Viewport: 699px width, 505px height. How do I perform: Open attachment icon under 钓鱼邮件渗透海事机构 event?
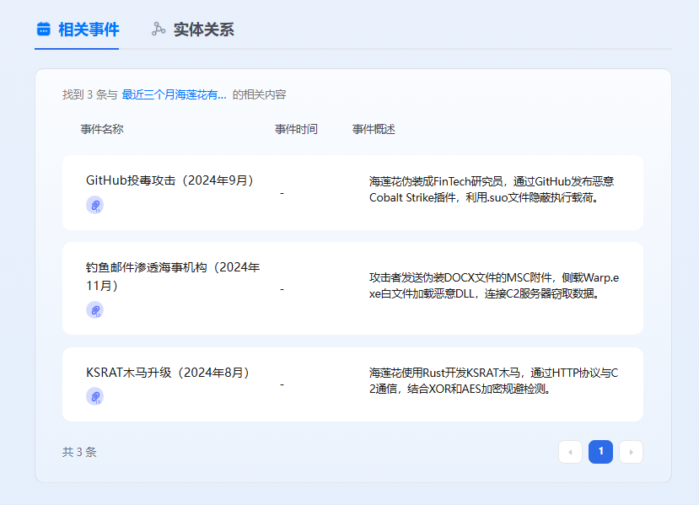pyautogui.click(x=95, y=309)
